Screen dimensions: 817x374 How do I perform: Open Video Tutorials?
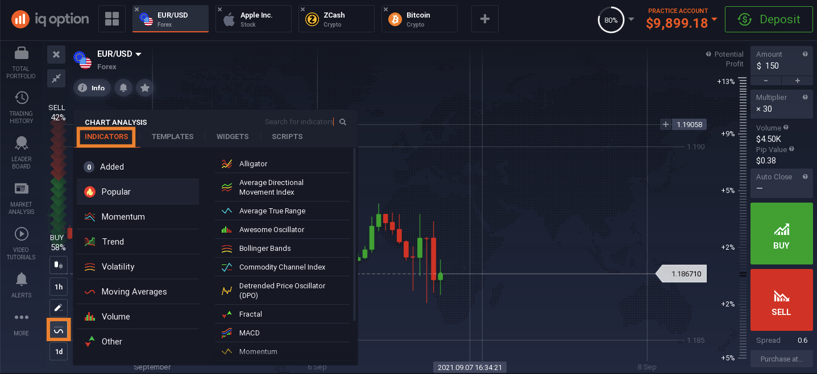point(21,243)
